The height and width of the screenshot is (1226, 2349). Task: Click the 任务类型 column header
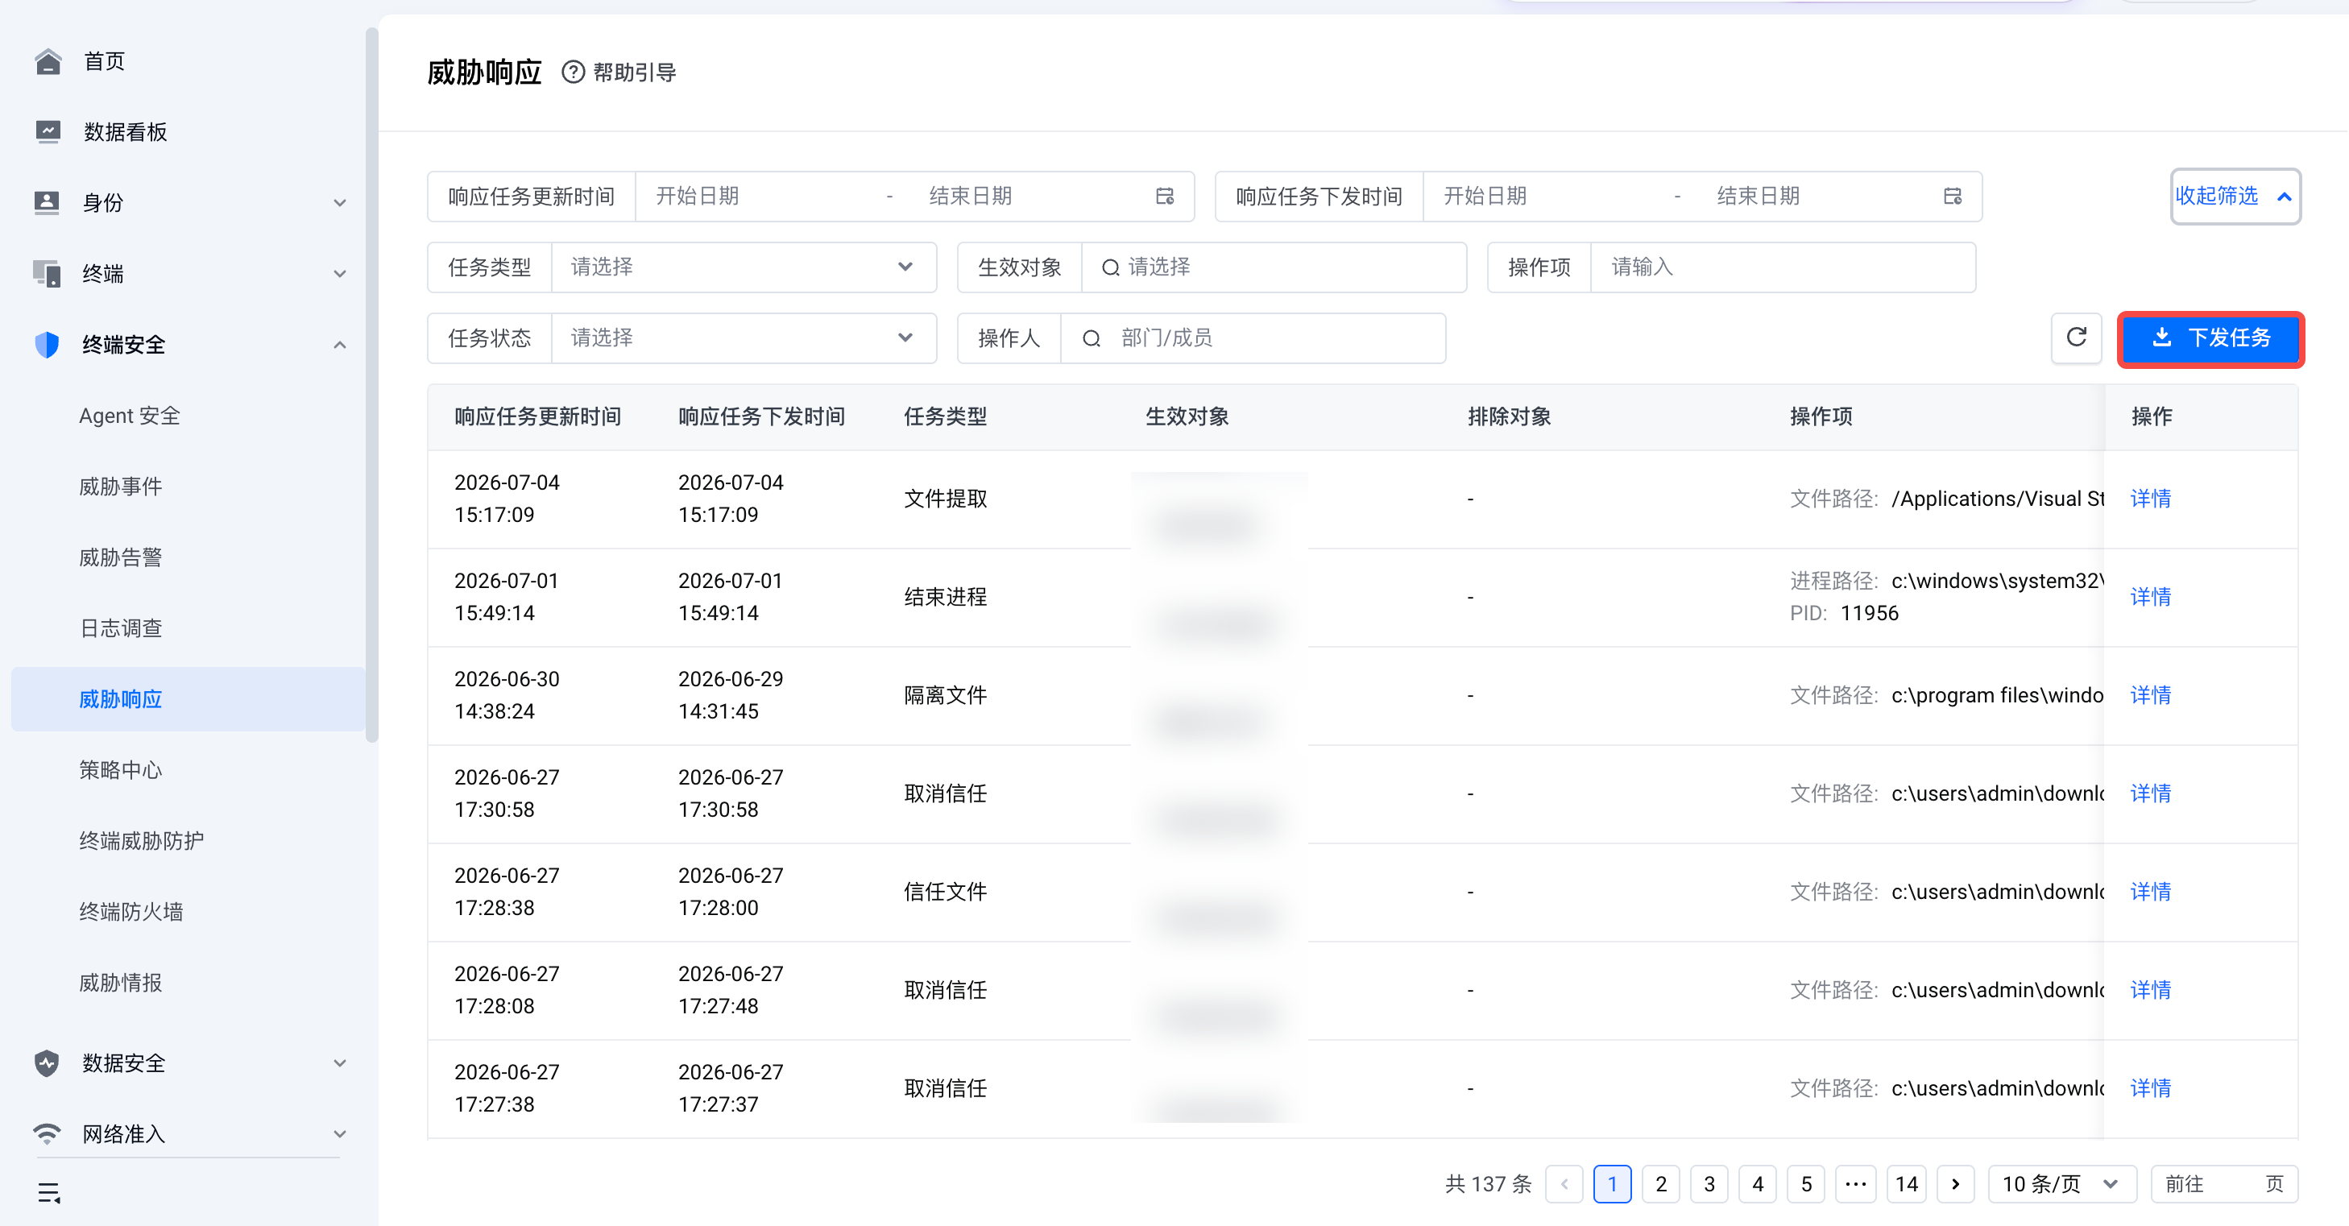coord(945,416)
